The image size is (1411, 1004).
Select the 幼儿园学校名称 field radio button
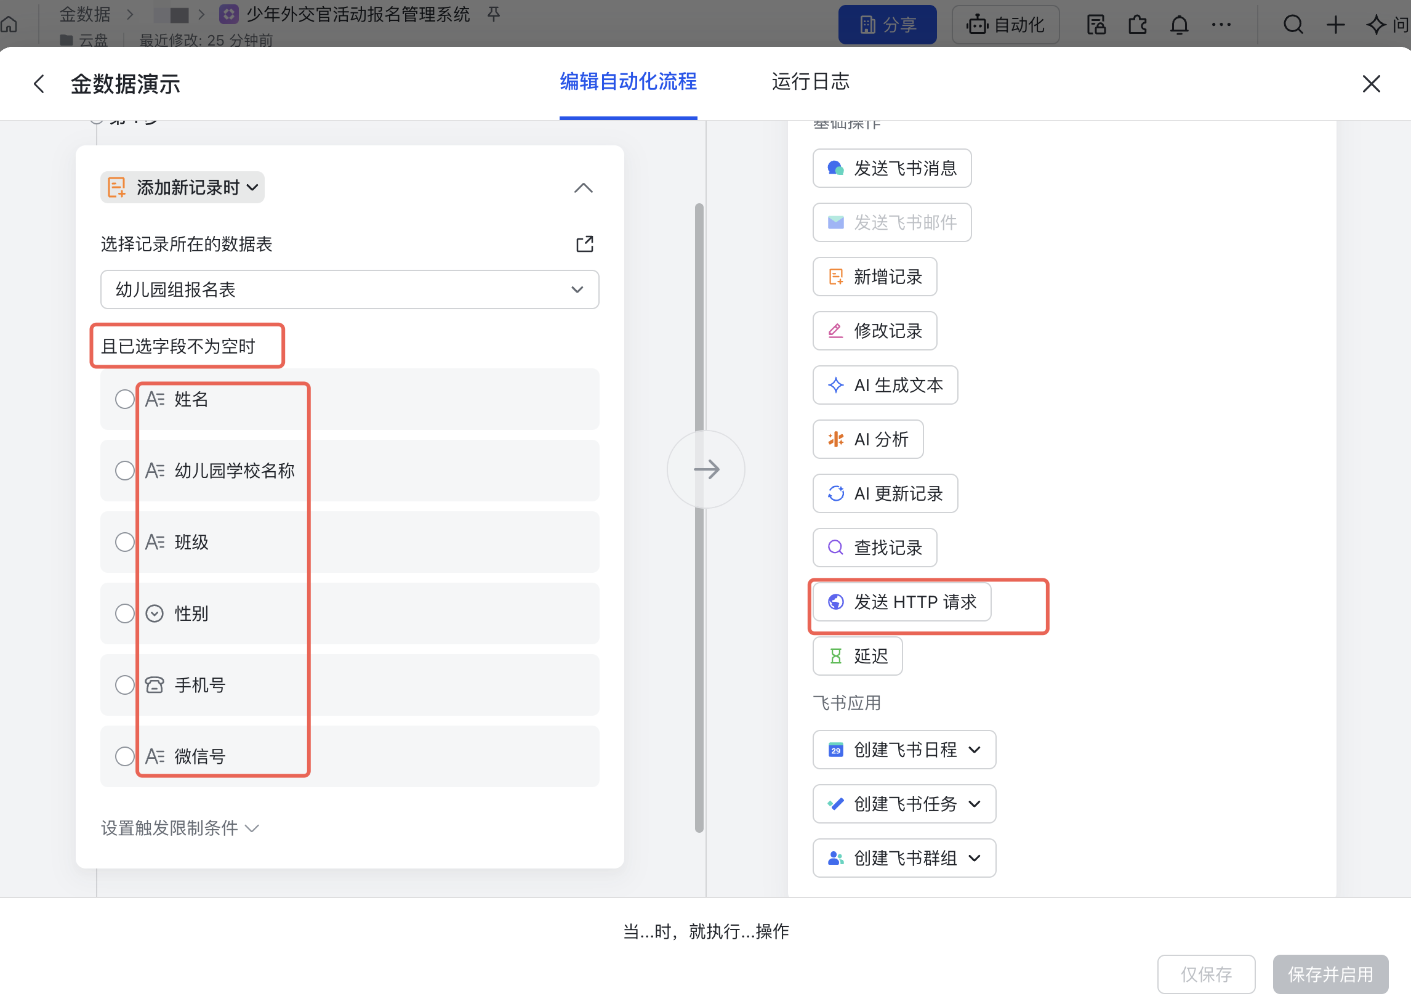(125, 471)
